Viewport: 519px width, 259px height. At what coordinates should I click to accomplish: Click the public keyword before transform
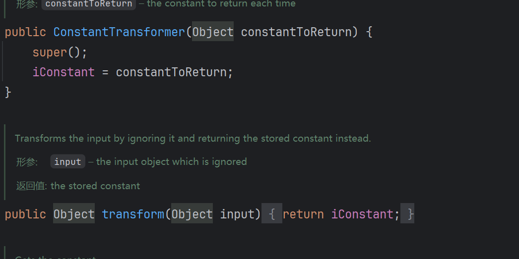[25, 214]
